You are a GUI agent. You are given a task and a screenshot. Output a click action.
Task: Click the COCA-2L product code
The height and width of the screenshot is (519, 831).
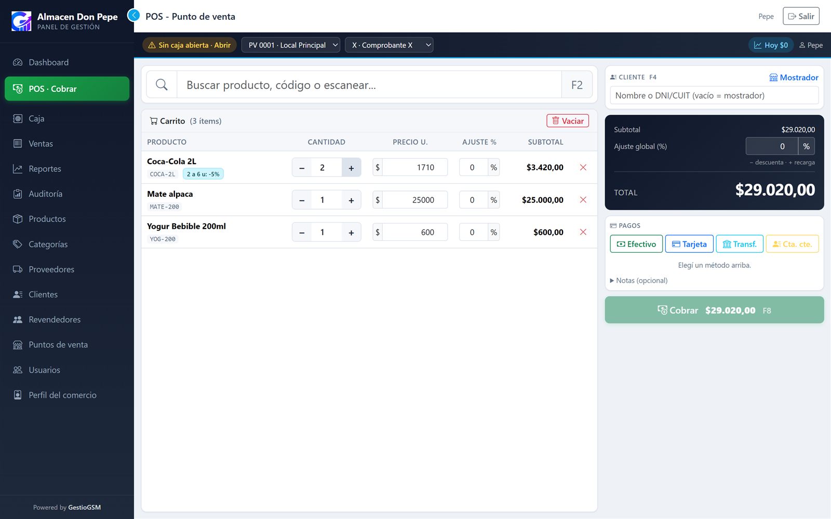(x=163, y=174)
